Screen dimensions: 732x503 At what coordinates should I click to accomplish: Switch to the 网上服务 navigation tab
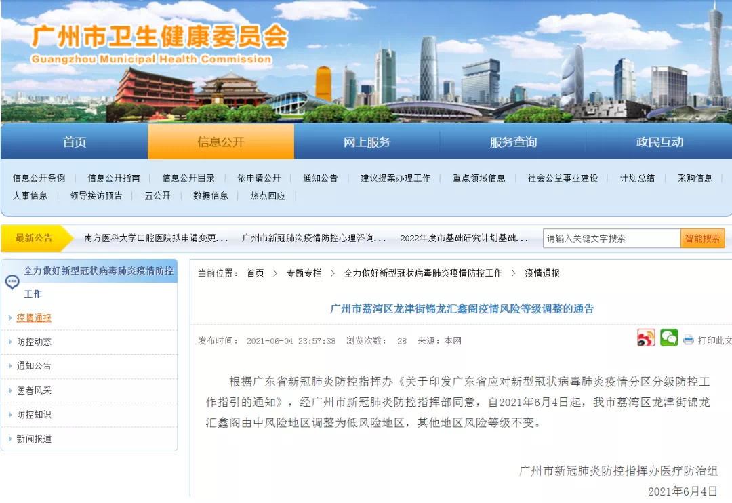(x=367, y=142)
